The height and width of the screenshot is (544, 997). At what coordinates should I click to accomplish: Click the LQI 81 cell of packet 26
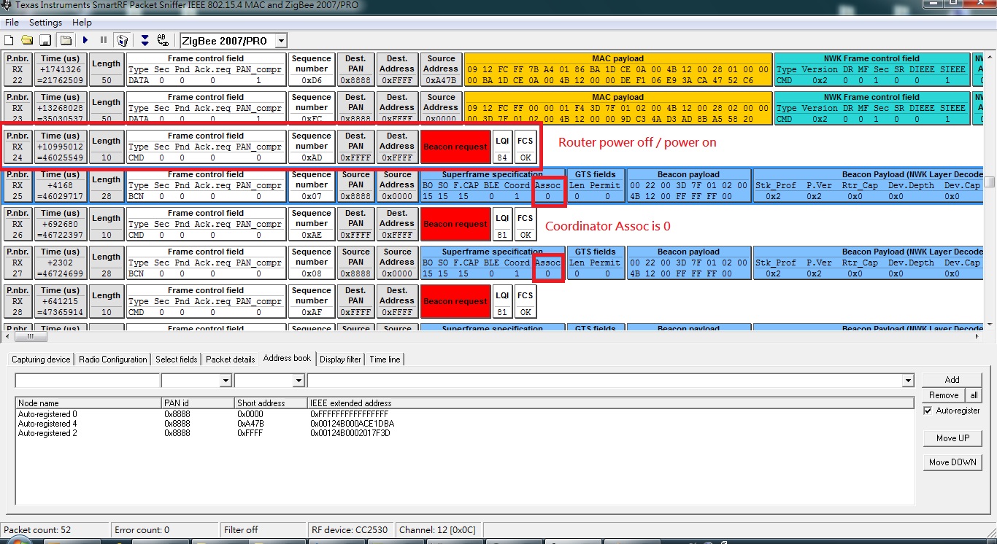pos(501,225)
